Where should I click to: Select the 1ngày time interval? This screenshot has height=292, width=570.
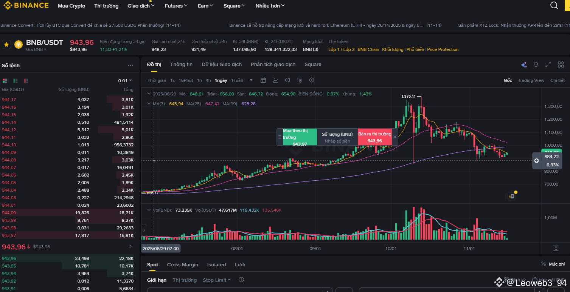(x=221, y=80)
